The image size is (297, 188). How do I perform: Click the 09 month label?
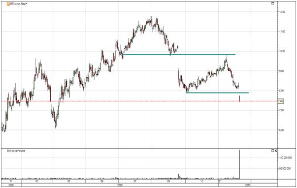point(168,182)
